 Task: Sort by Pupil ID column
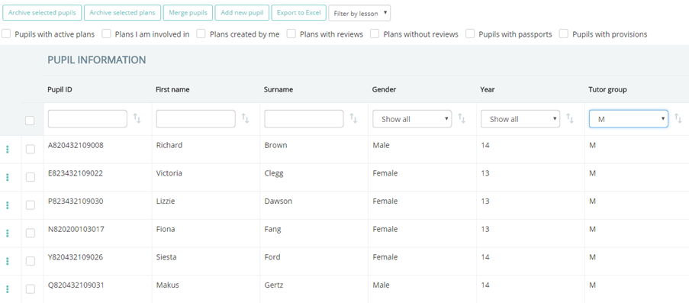coord(137,118)
